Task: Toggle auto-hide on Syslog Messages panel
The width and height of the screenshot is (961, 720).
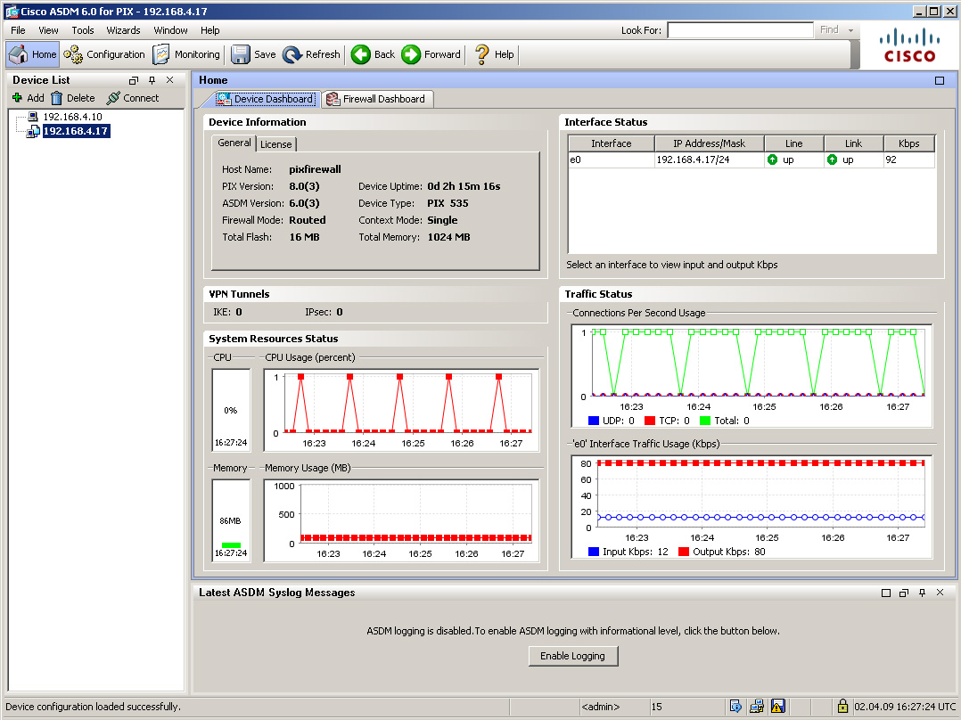Action: click(x=922, y=593)
